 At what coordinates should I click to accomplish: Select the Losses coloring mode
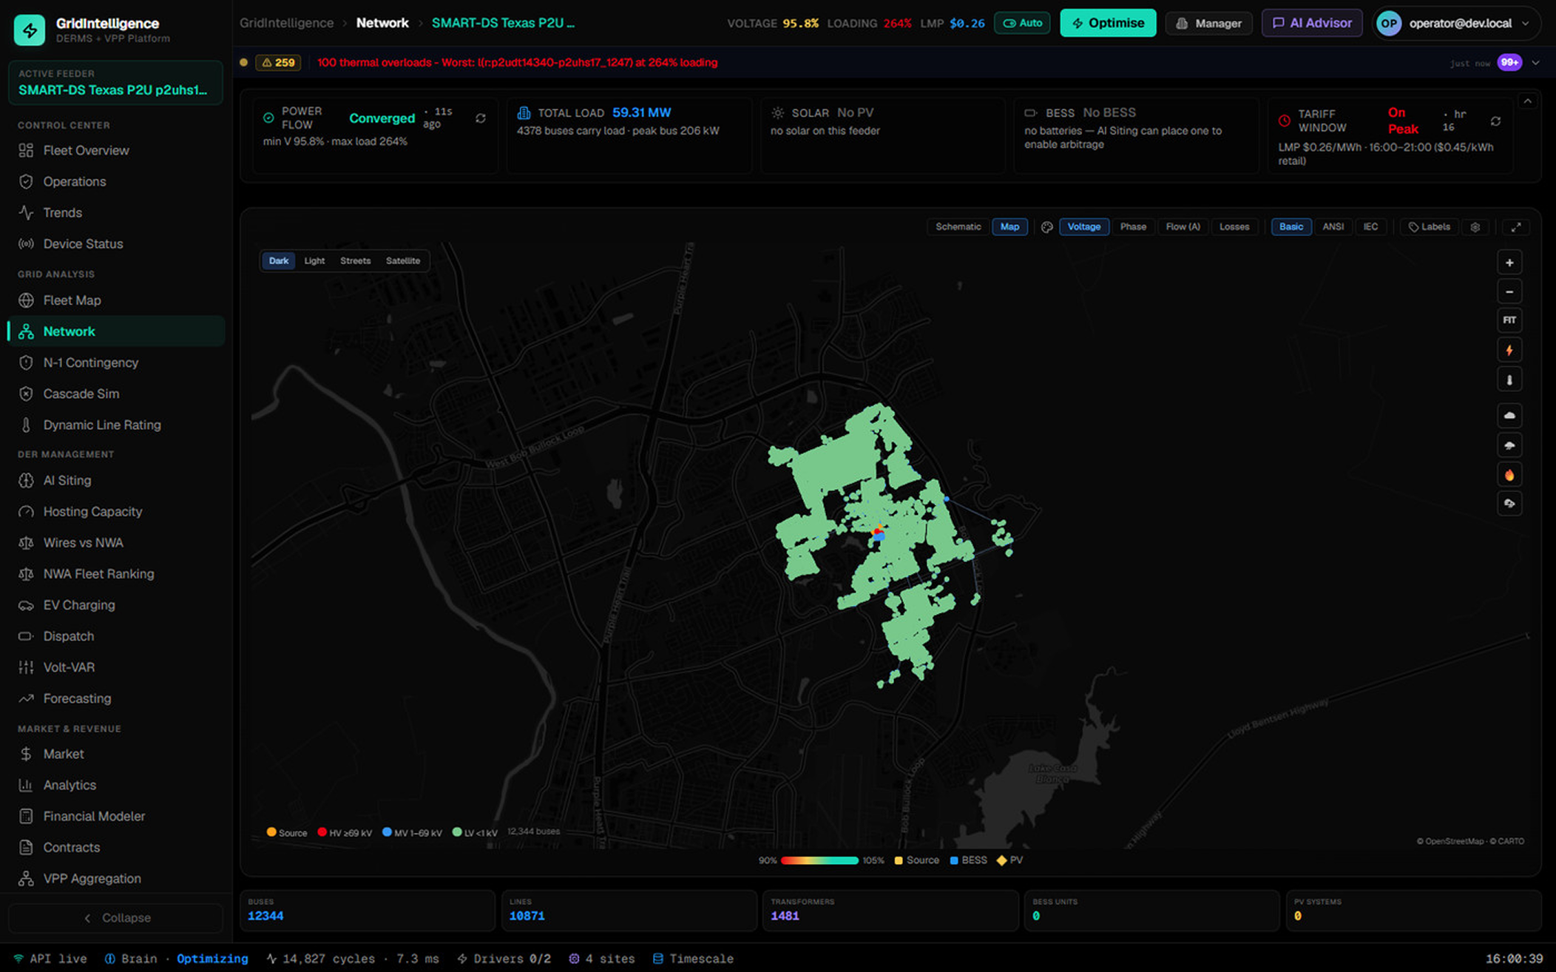(x=1234, y=227)
